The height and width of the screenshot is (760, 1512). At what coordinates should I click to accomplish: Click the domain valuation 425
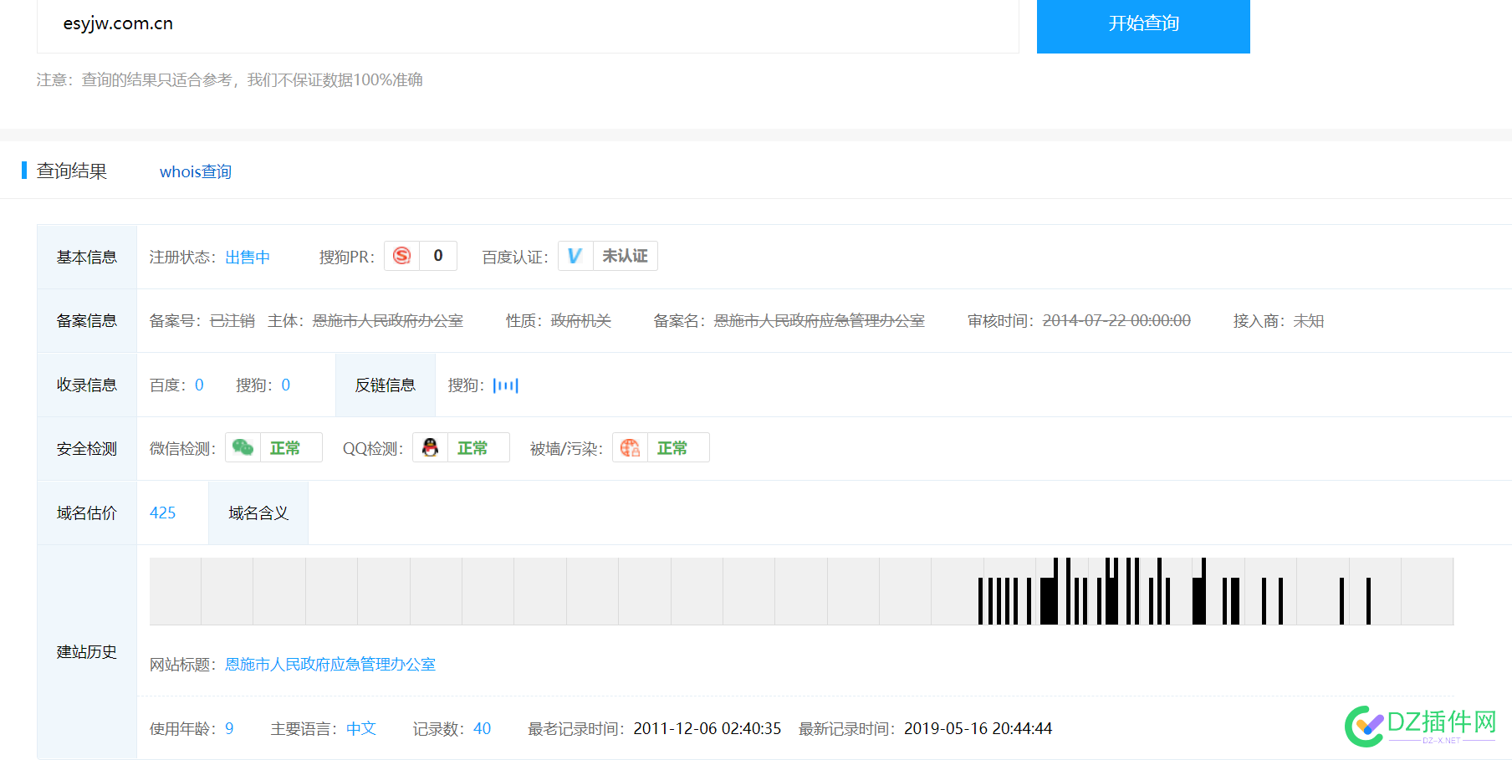coord(163,513)
